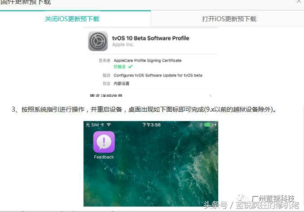Click the tvOS 10 Beta Software Profile title
The height and width of the screenshot is (212, 304).
(x=150, y=38)
